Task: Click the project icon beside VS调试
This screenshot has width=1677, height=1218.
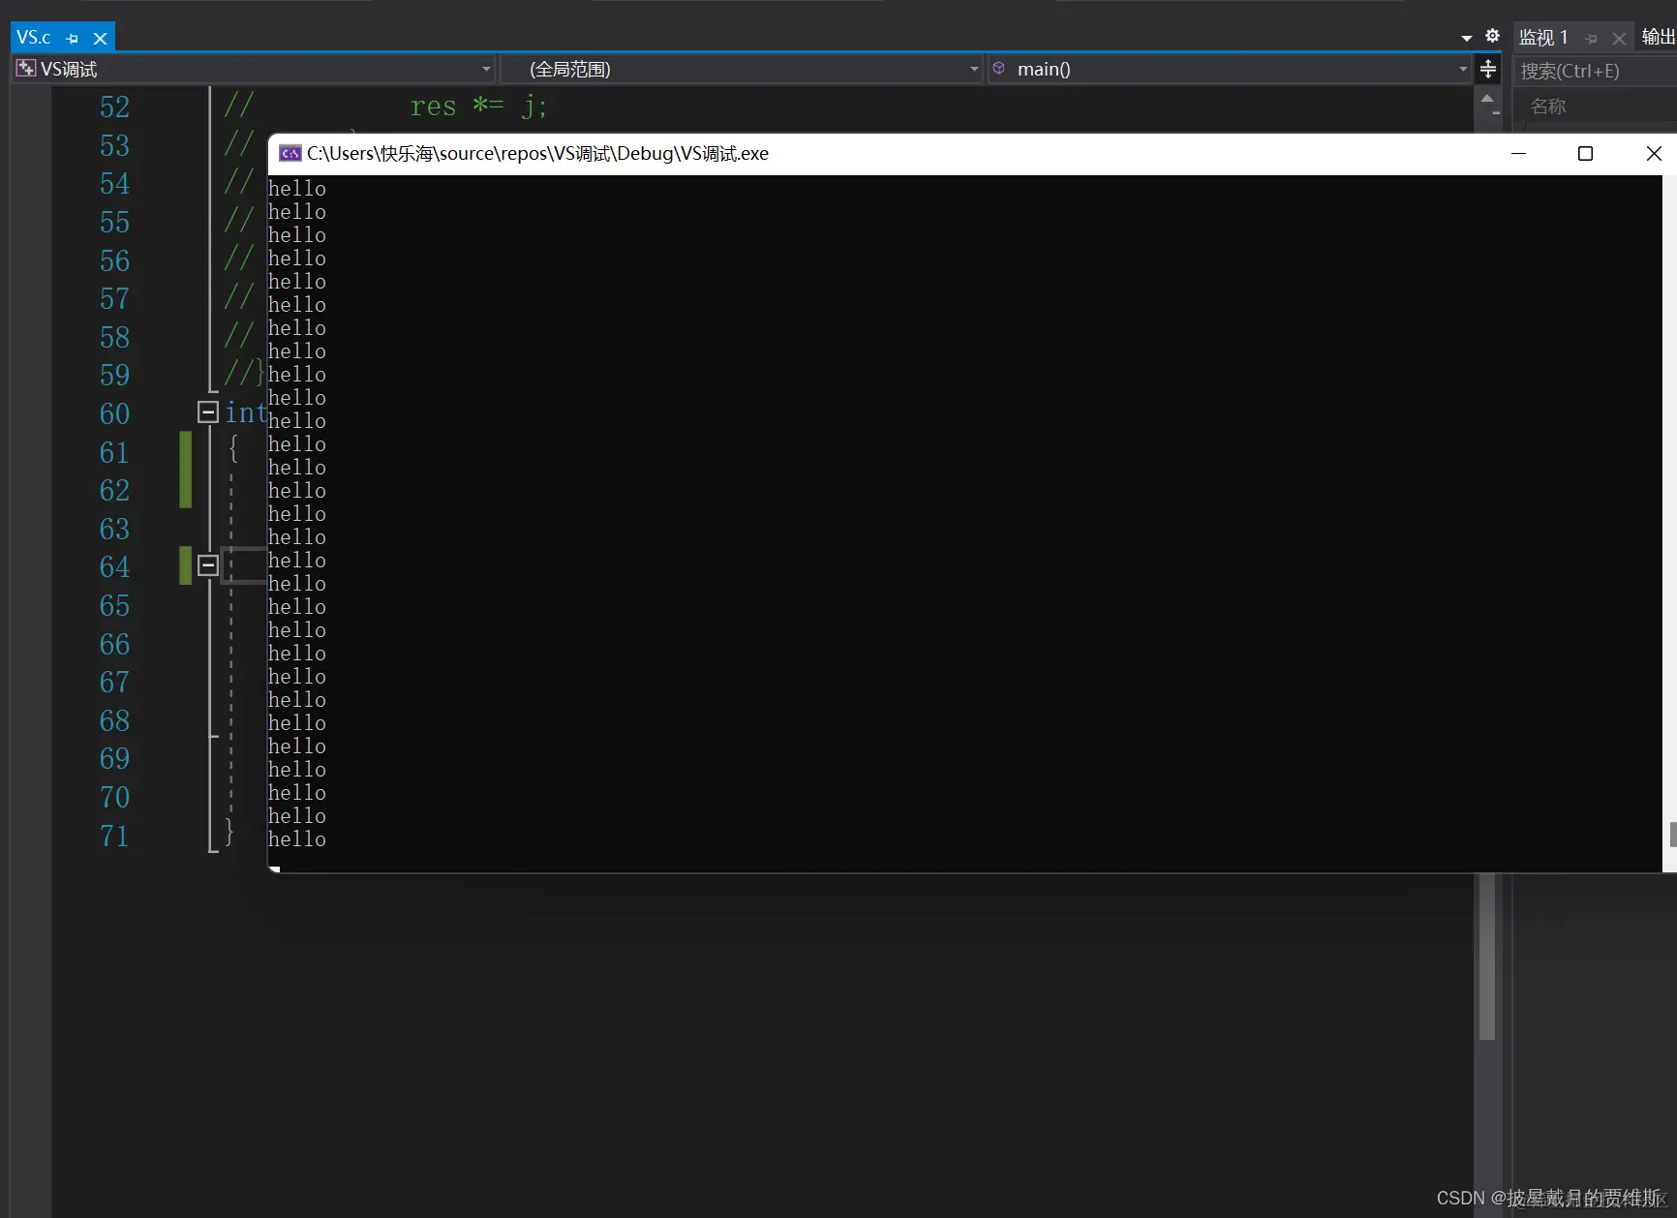Action: tap(26, 69)
